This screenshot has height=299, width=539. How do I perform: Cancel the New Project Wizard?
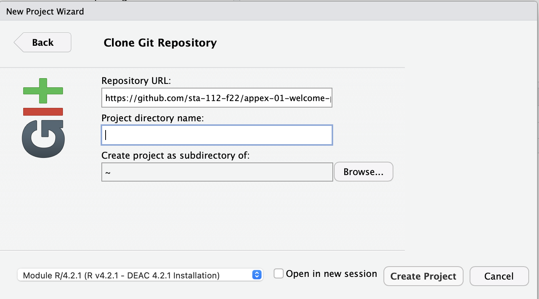[499, 276]
